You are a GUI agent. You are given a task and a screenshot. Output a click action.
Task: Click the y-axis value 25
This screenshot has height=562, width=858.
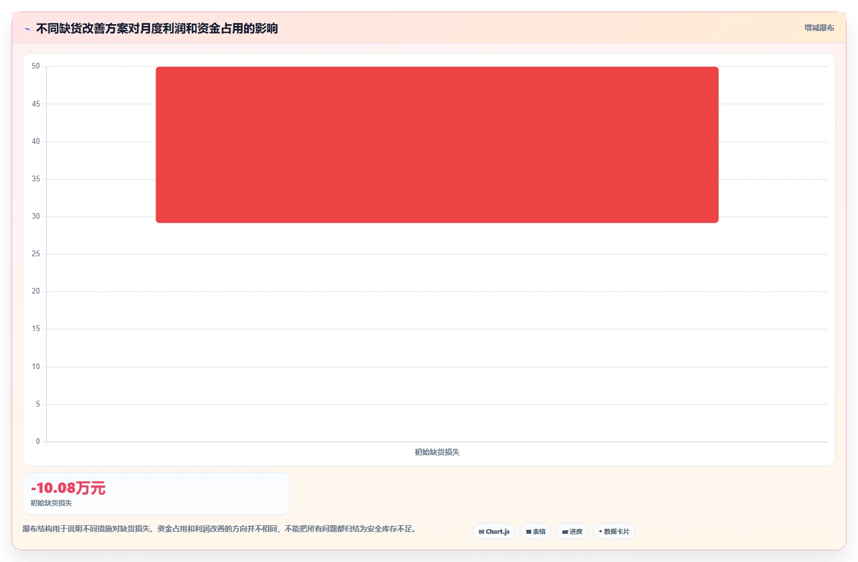pos(36,254)
